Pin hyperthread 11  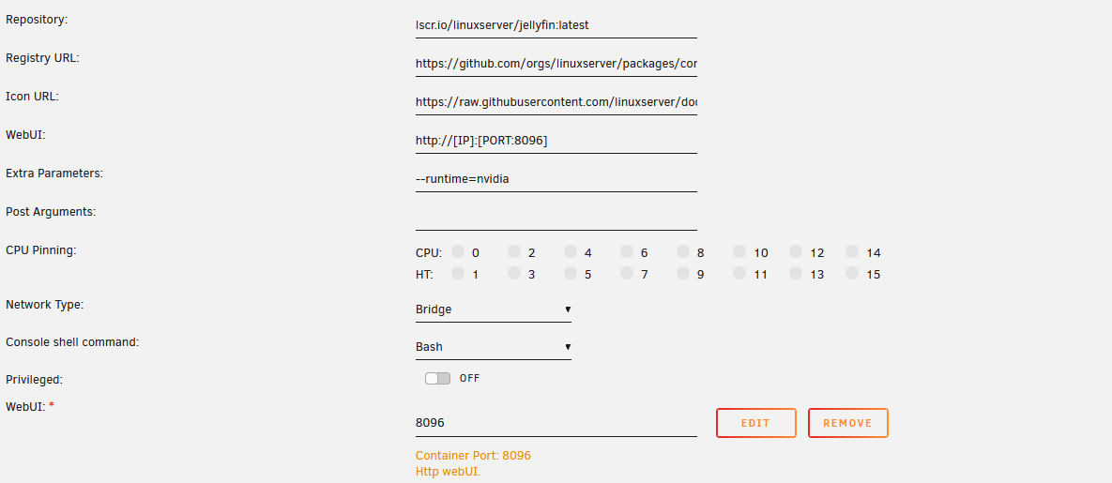pyautogui.click(x=739, y=273)
